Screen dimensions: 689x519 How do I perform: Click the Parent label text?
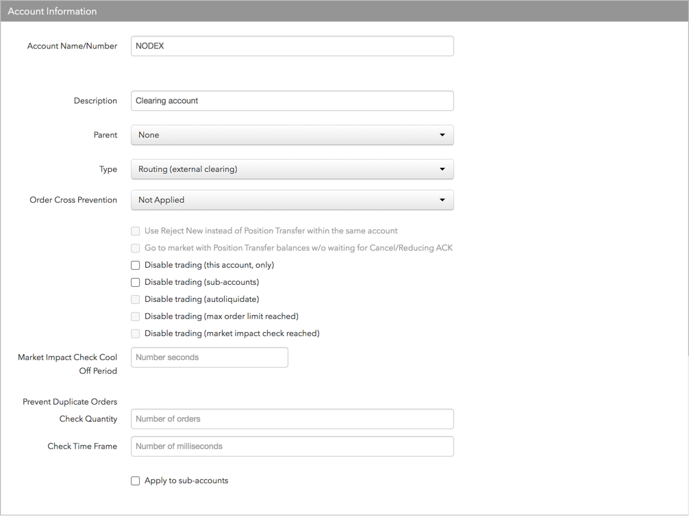(105, 135)
